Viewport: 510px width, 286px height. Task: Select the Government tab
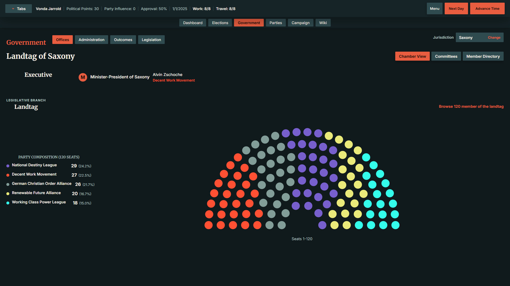coord(249,23)
